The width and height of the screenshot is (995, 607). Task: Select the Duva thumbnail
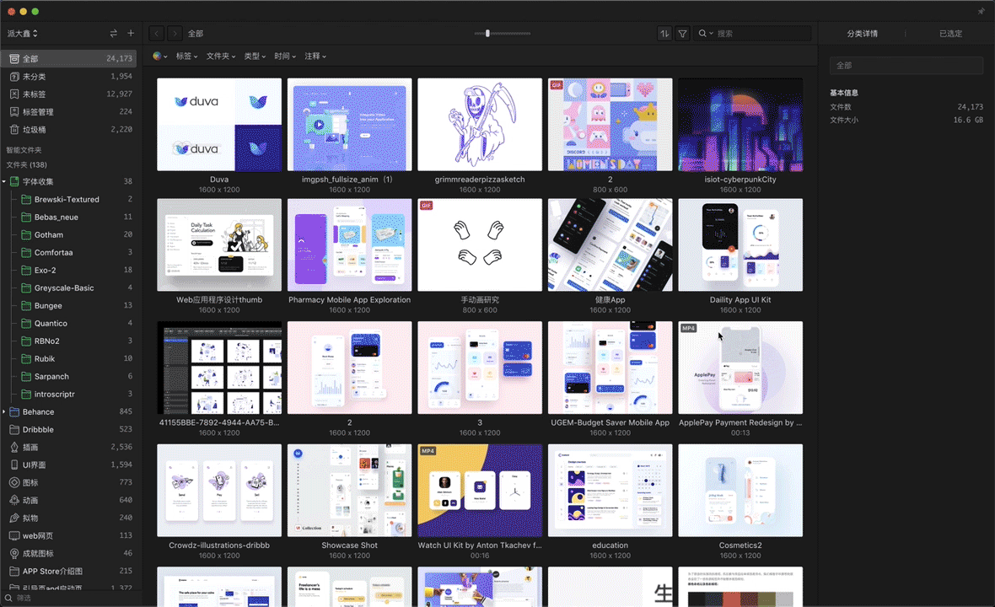(x=219, y=124)
